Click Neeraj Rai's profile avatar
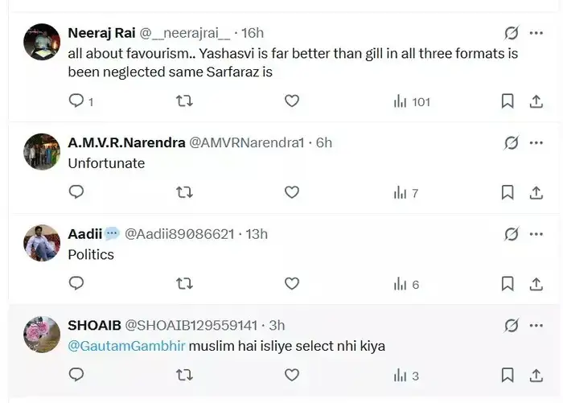 (x=42, y=43)
